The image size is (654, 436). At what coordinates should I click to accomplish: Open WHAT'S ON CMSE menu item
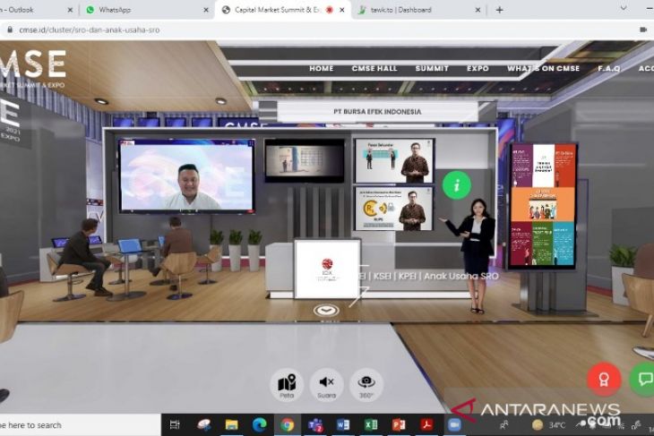543,68
